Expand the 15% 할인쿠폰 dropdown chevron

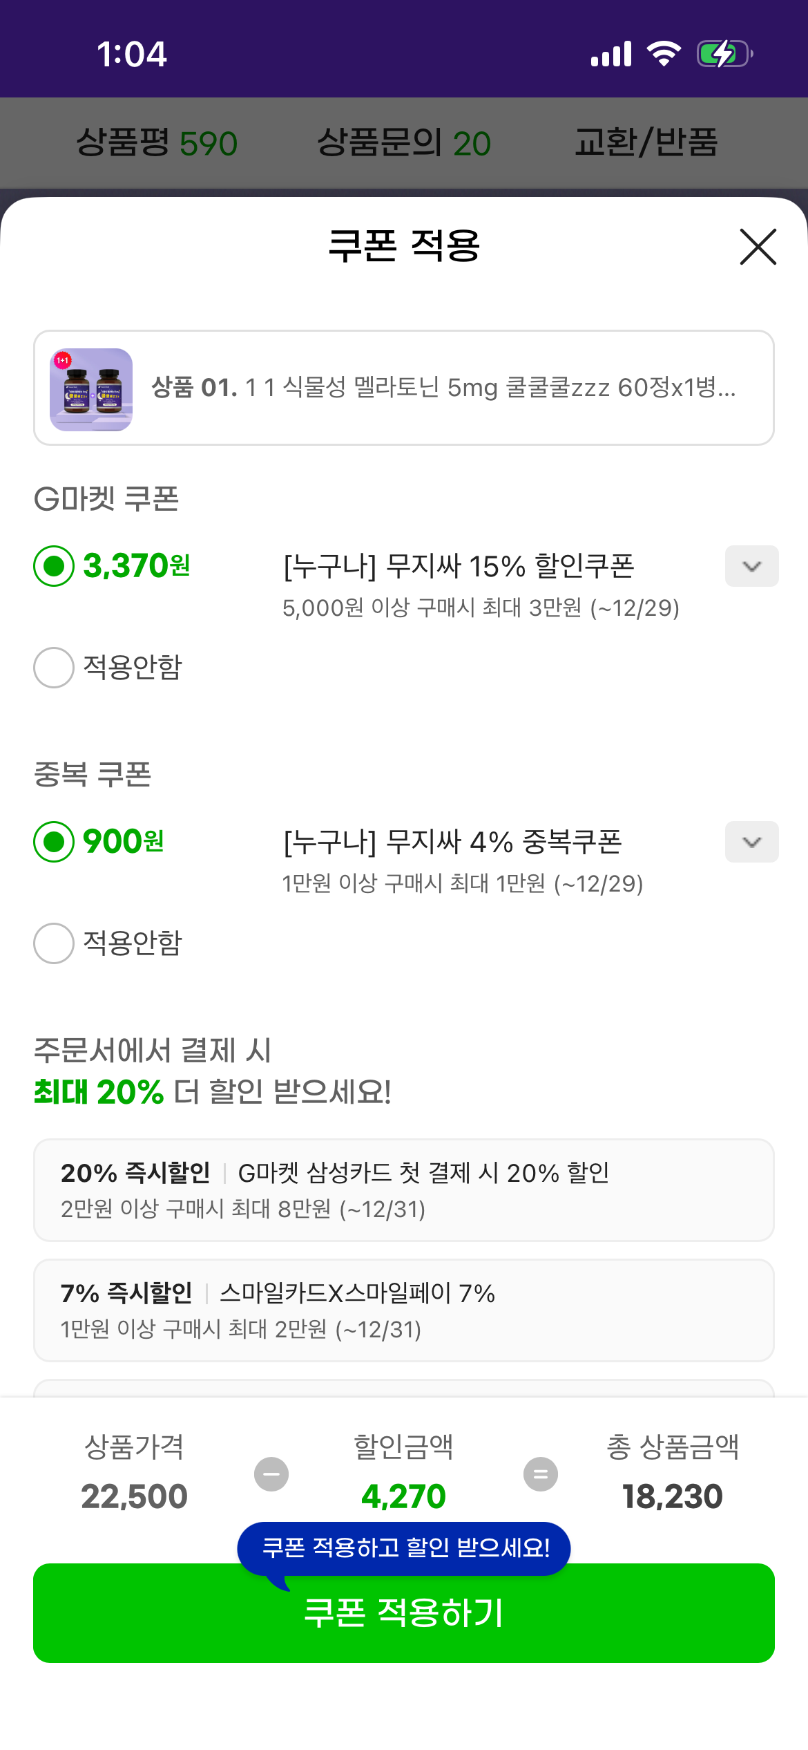click(751, 566)
